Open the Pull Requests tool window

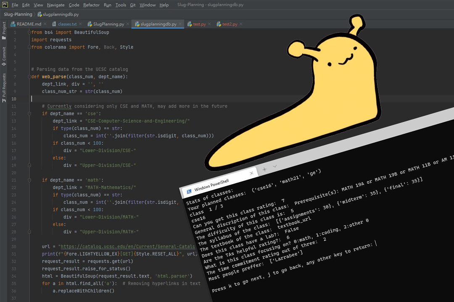coord(4,88)
